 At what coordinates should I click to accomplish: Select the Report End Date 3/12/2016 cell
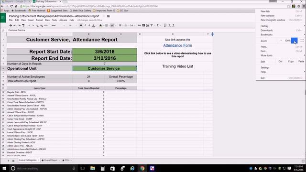point(105,58)
